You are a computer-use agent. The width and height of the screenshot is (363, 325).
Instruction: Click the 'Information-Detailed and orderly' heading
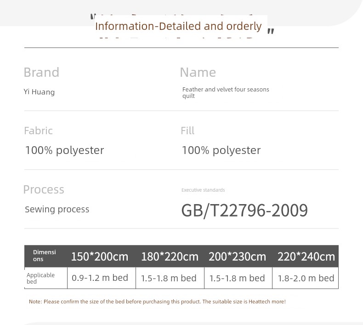point(178,26)
